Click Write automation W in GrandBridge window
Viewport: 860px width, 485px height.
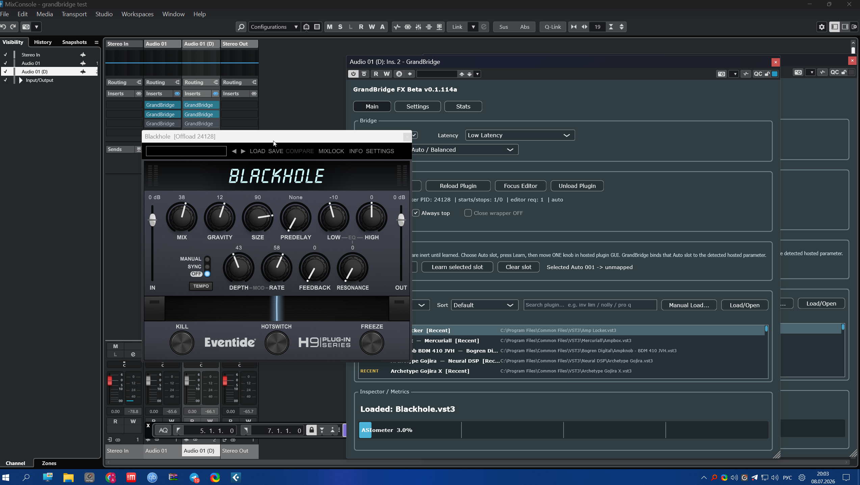coord(387,74)
